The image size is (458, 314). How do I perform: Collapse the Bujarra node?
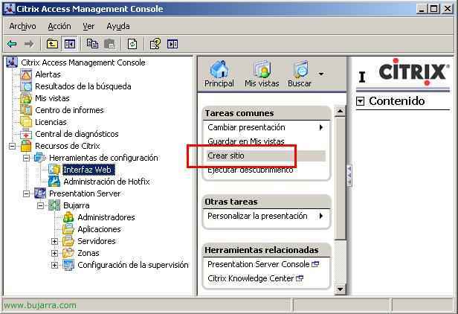click(x=40, y=205)
